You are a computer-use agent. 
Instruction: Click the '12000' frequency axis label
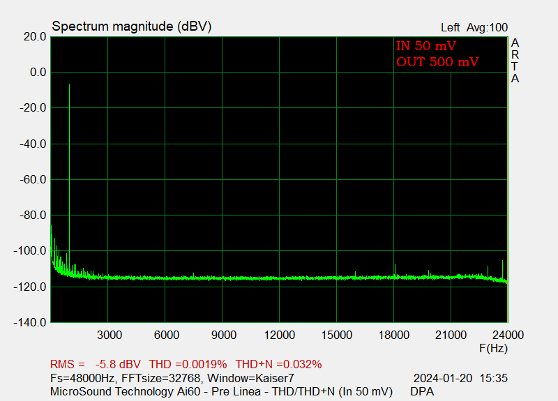[x=280, y=335]
